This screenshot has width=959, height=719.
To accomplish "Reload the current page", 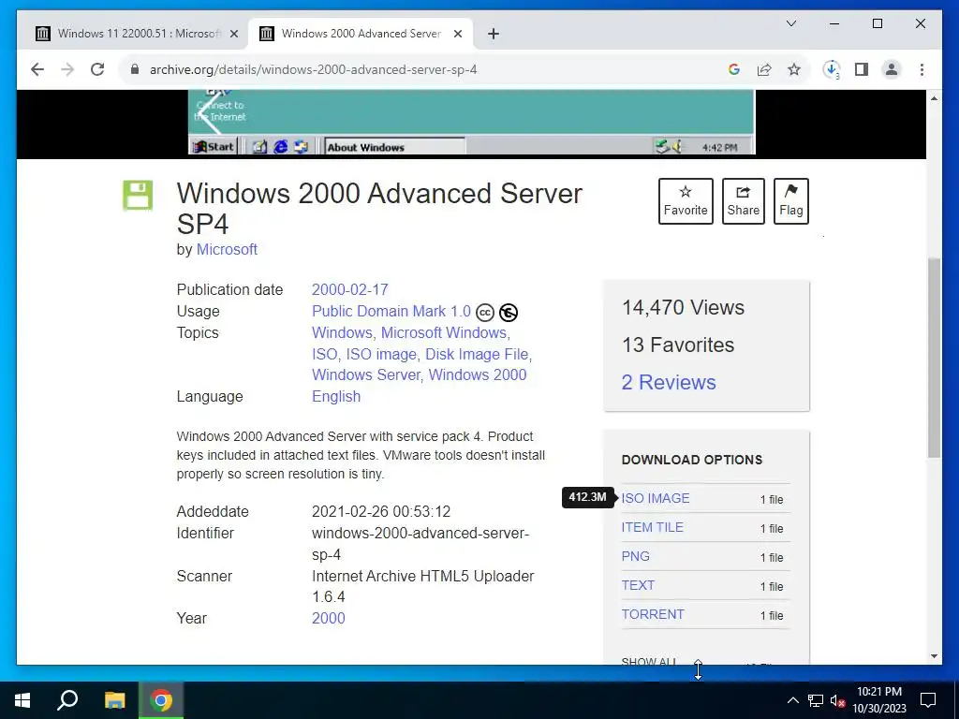I will (97, 69).
